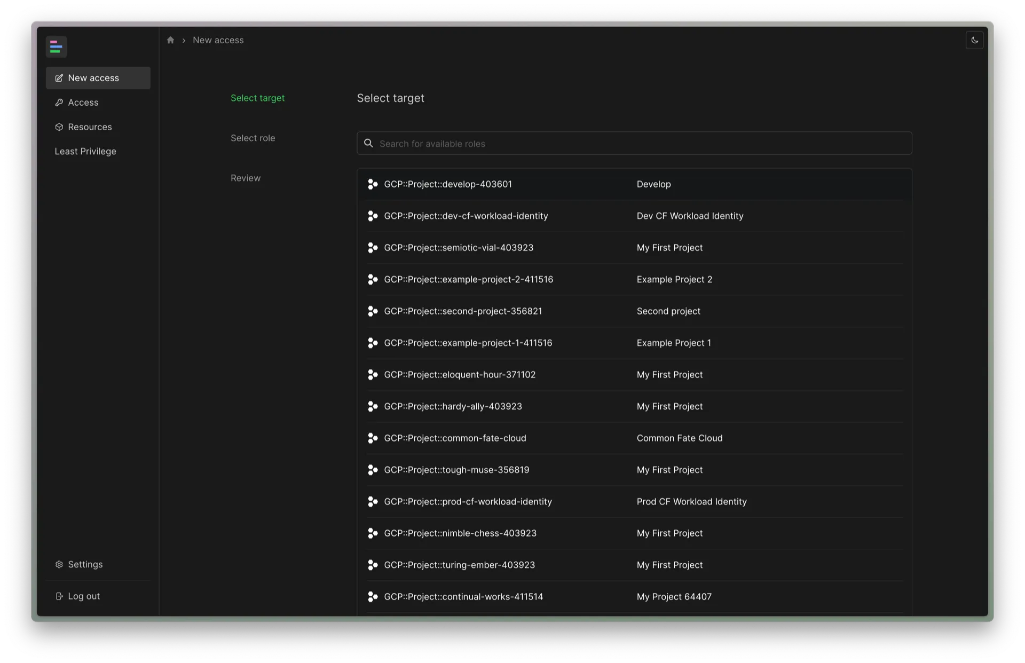Select GCP::Project::develop-403601 target
This screenshot has height=663, width=1025.
click(634, 184)
